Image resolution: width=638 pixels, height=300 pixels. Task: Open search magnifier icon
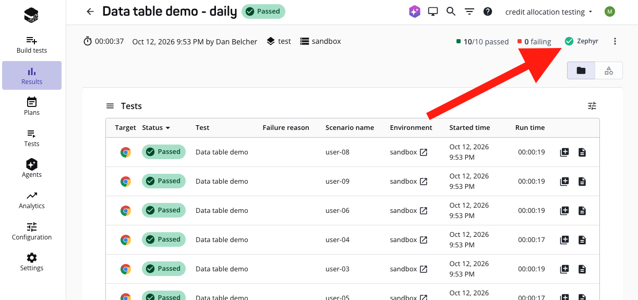451,11
